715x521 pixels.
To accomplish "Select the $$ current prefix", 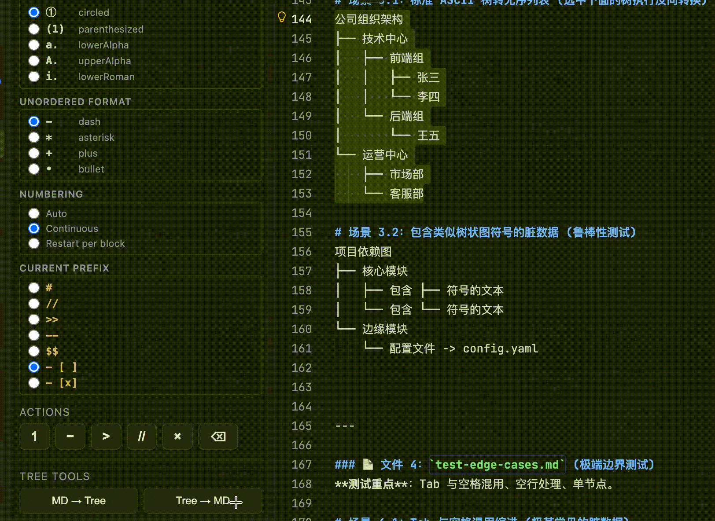I will (34, 351).
